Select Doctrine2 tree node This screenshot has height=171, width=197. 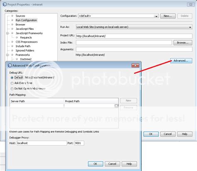point(26,59)
